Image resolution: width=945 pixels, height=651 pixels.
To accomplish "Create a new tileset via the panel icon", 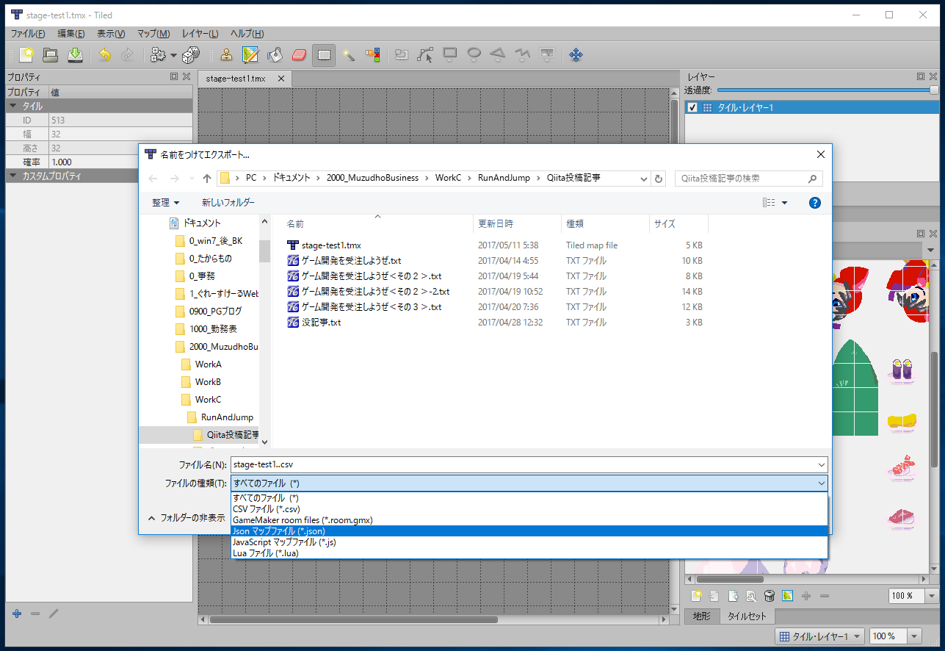I will click(x=696, y=595).
